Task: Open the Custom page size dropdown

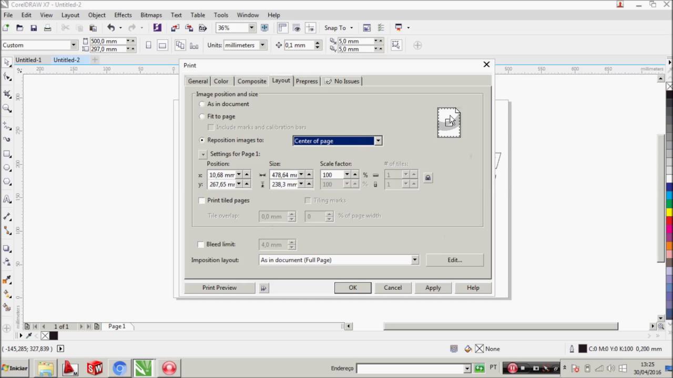Action: coord(74,45)
